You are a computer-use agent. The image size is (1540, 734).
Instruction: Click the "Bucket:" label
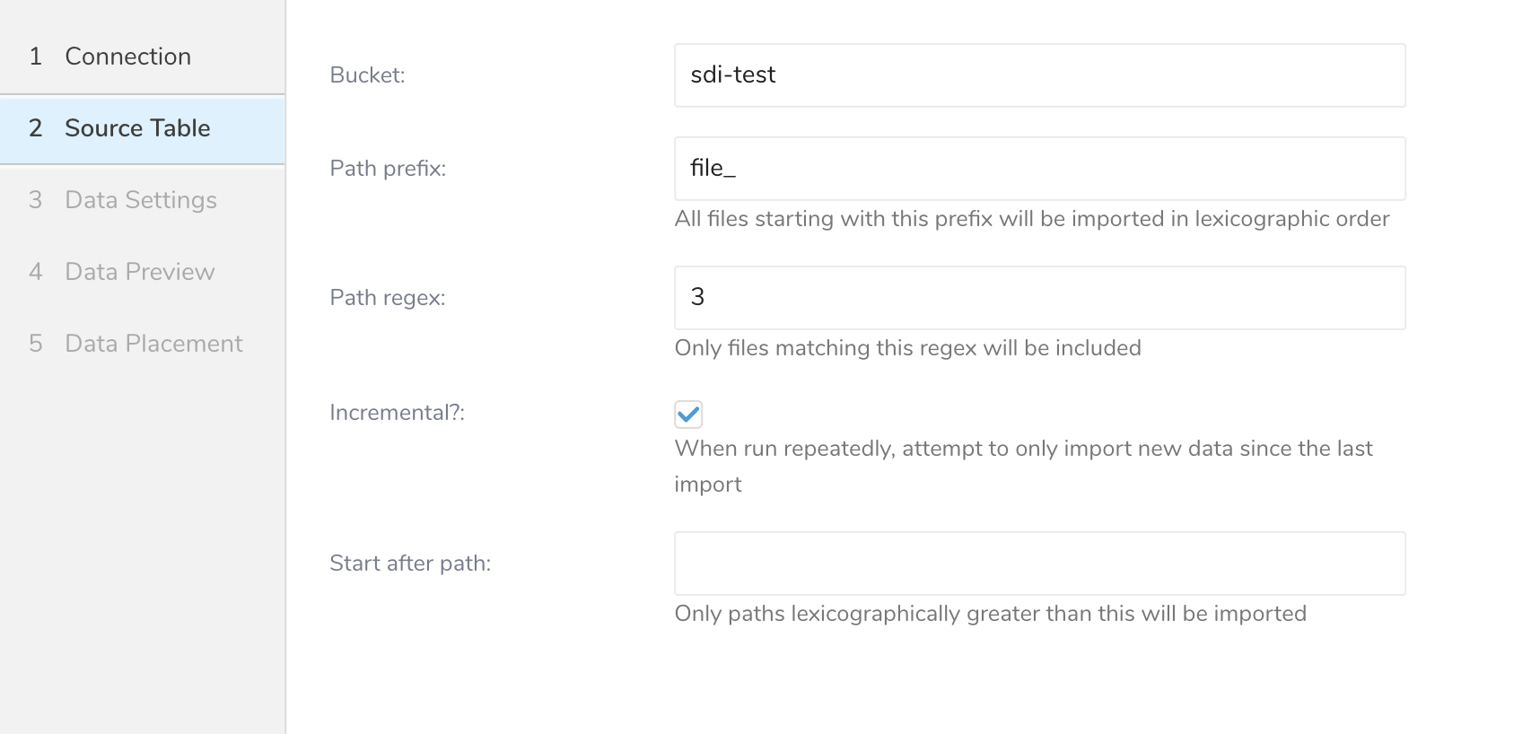tap(367, 75)
